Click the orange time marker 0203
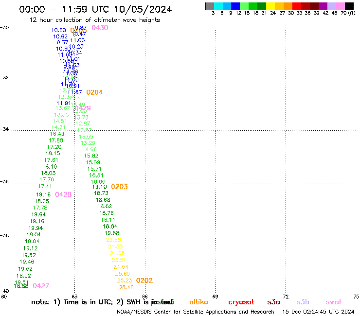This screenshot has height=316, width=360. tap(119, 187)
